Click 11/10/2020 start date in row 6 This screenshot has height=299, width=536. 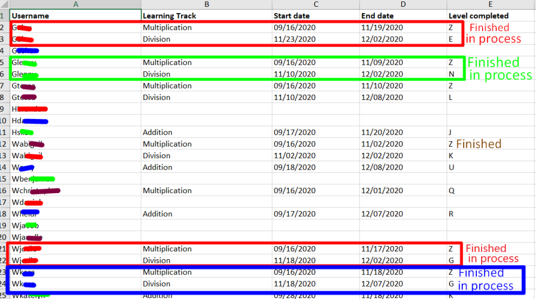click(316, 74)
